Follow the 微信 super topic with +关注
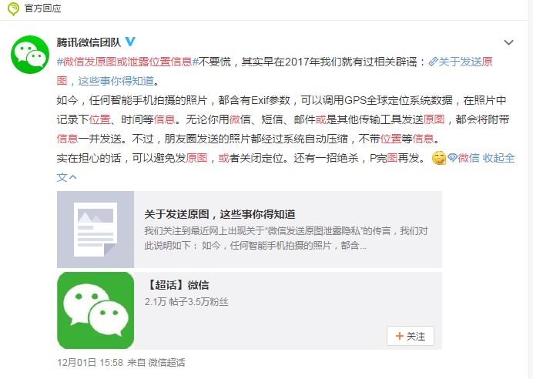The width and height of the screenshot is (533, 379). 411,336
